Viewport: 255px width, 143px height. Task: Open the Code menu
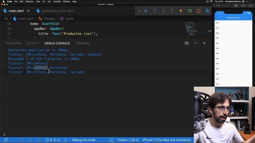click(x=10, y=2)
